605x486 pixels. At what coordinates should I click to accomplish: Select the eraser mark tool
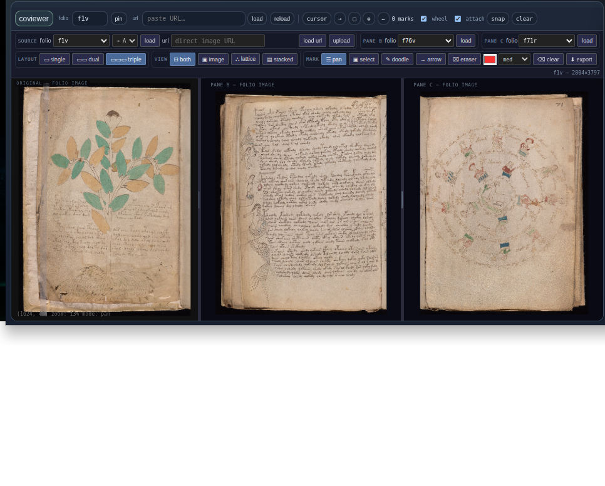[x=464, y=59]
